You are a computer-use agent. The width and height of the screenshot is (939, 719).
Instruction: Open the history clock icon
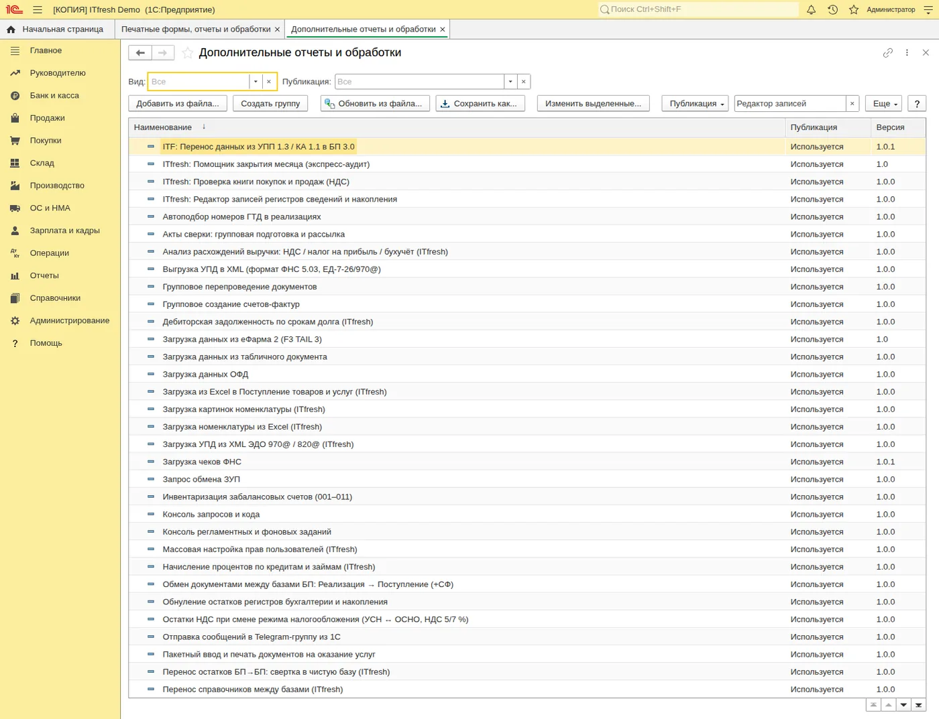pyautogui.click(x=832, y=9)
